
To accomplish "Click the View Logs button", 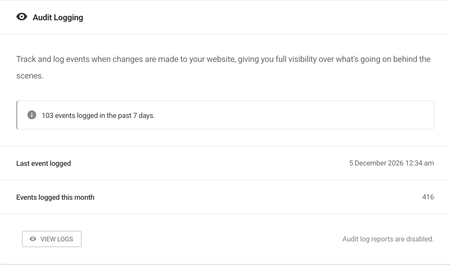I will pos(52,239).
